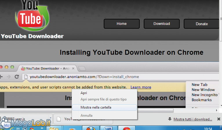
Task: Select the 'YouTube Downloader – Anon' tab
Action: (x=48, y=68)
